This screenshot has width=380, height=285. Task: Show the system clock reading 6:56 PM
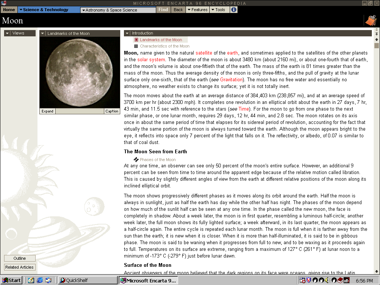click(364, 281)
